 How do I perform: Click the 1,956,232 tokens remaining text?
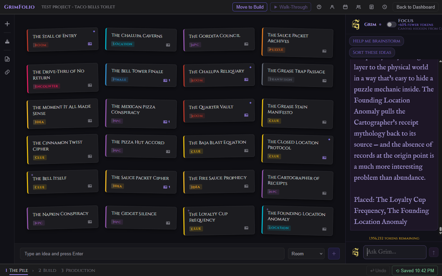click(x=394, y=238)
